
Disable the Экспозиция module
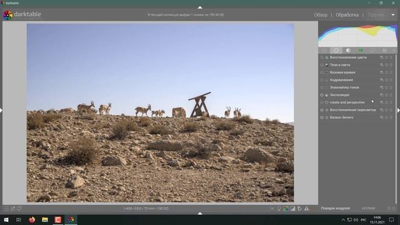click(x=322, y=95)
